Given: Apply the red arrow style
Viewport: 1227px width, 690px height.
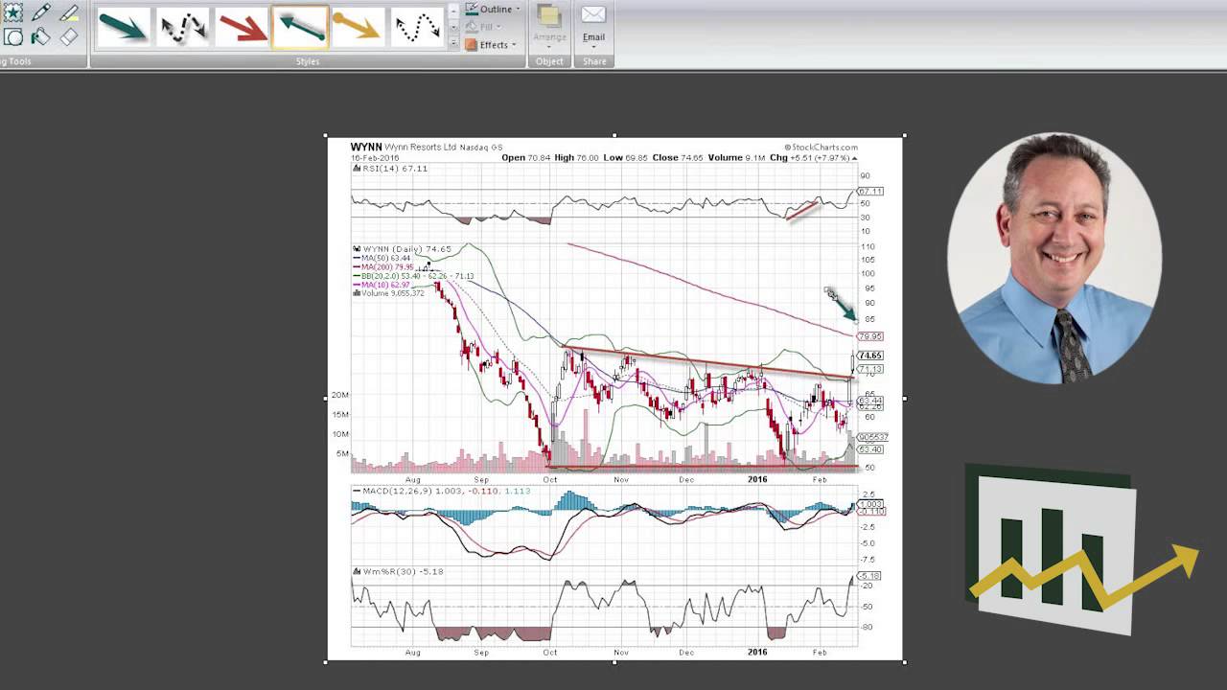Looking at the screenshot, I should point(242,27).
